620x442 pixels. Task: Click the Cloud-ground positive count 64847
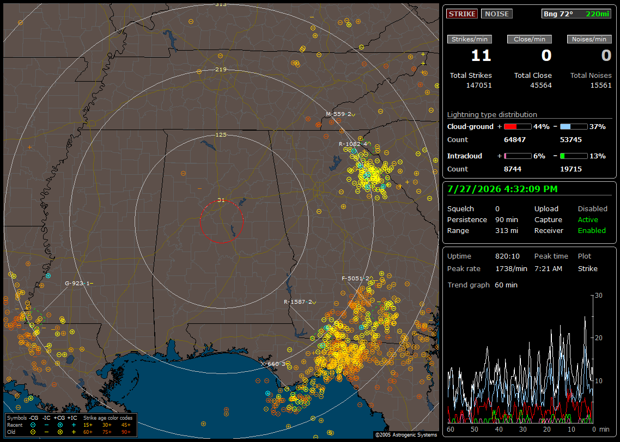point(515,140)
